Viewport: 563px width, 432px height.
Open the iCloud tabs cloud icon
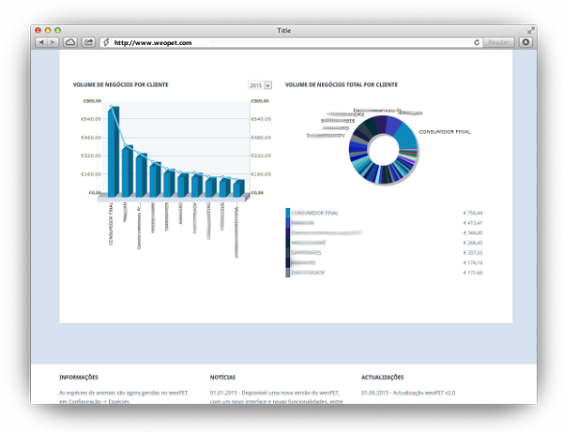pos(70,42)
